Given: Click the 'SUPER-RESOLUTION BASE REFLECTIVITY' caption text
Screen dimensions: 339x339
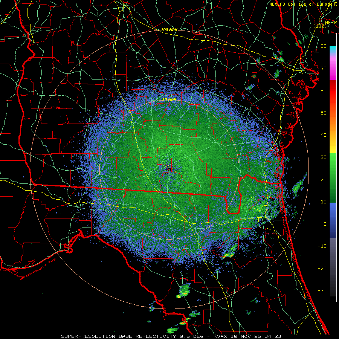Looking at the screenshot, I should point(119,336).
